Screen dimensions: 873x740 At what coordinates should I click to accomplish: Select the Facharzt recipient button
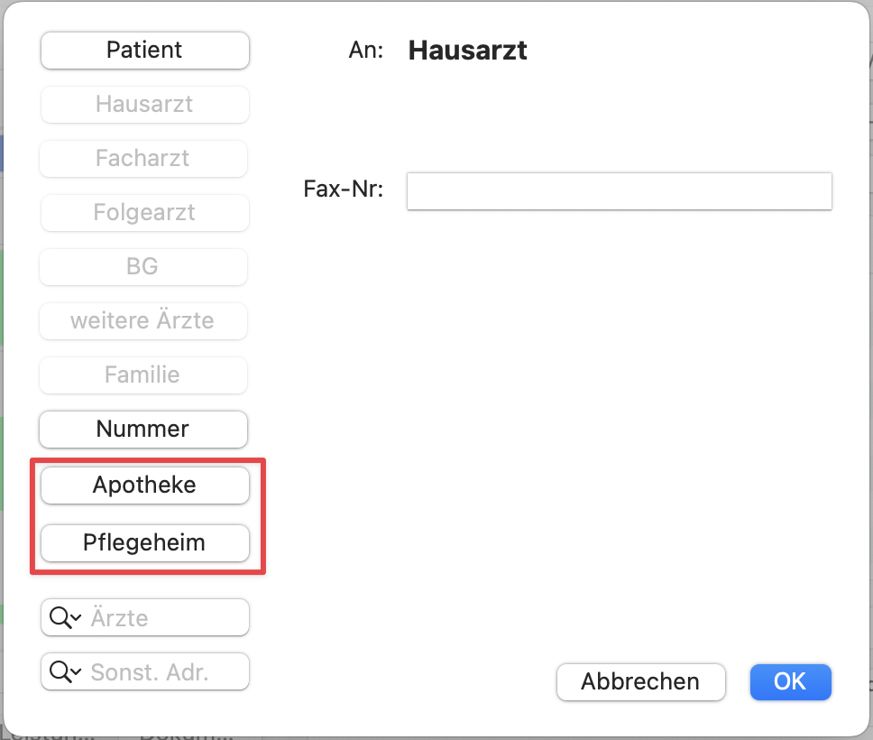pos(143,159)
